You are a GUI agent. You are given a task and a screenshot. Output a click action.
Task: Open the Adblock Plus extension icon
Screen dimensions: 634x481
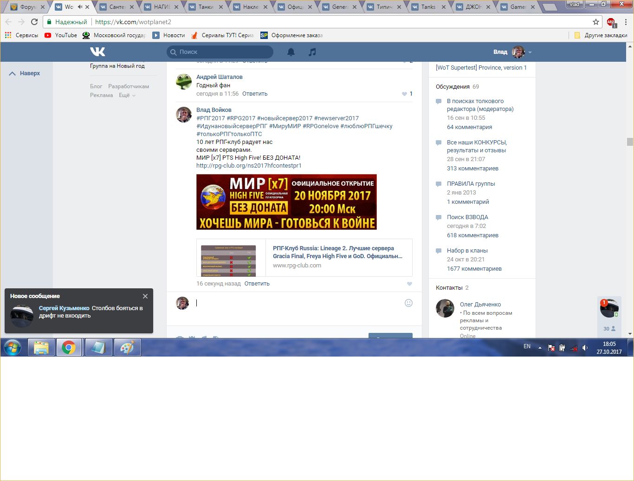coord(611,22)
